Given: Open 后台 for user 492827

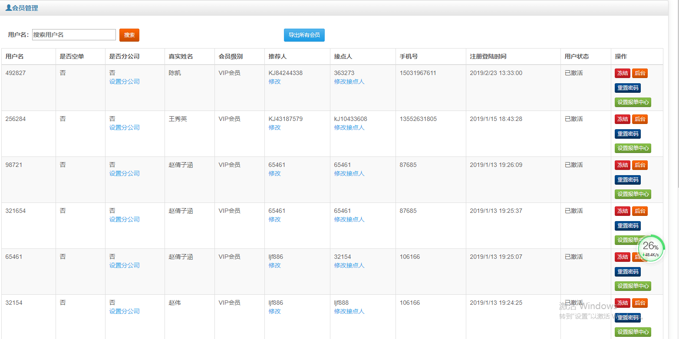Looking at the screenshot, I should (x=640, y=73).
